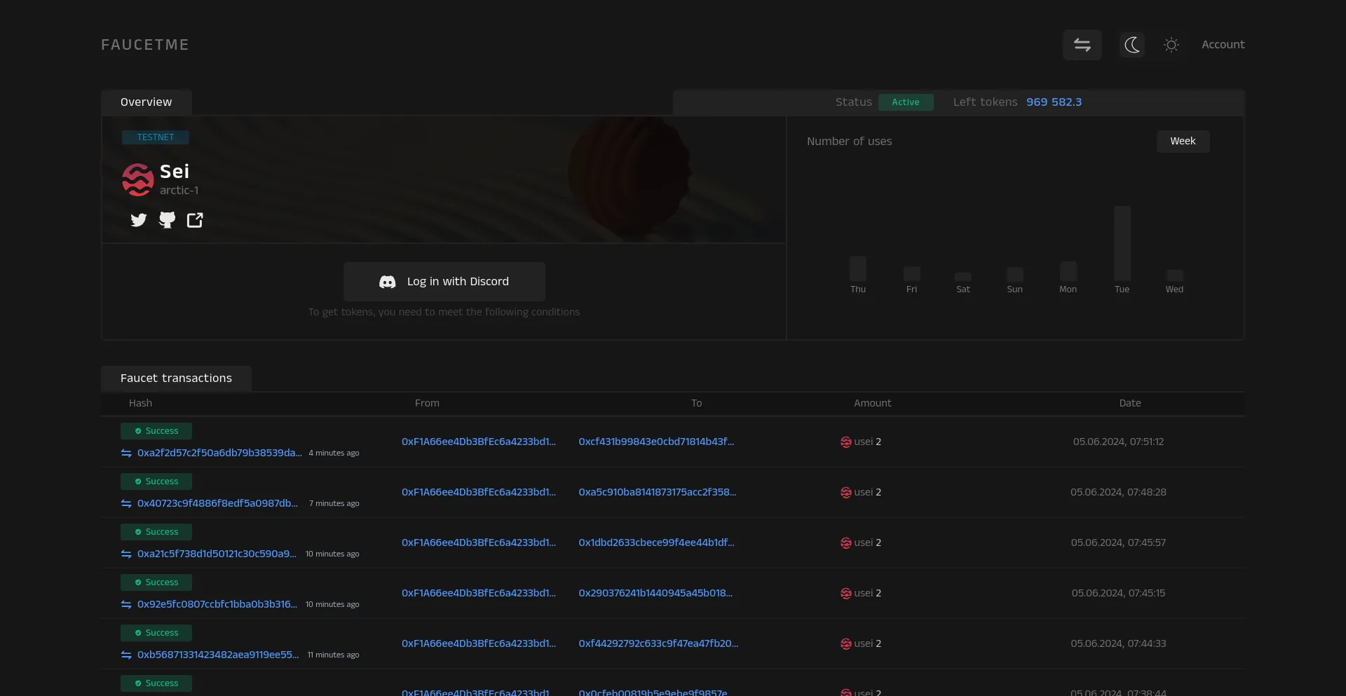Click the Date column header
The width and height of the screenshot is (1346, 696).
coord(1129,403)
